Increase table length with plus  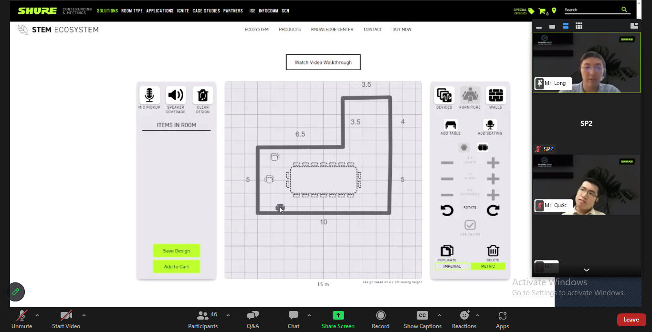click(x=493, y=163)
